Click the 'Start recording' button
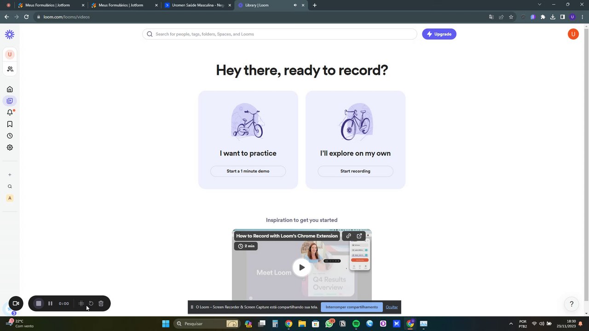This screenshot has height=331, width=589. (355, 171)
